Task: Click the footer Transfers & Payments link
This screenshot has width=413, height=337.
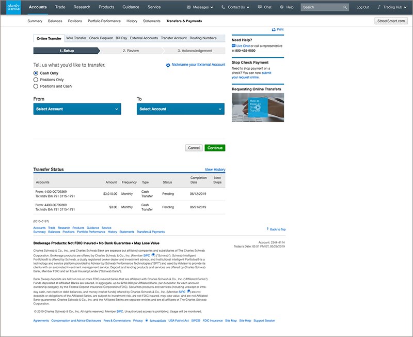Action: click(x=151, y=232)
